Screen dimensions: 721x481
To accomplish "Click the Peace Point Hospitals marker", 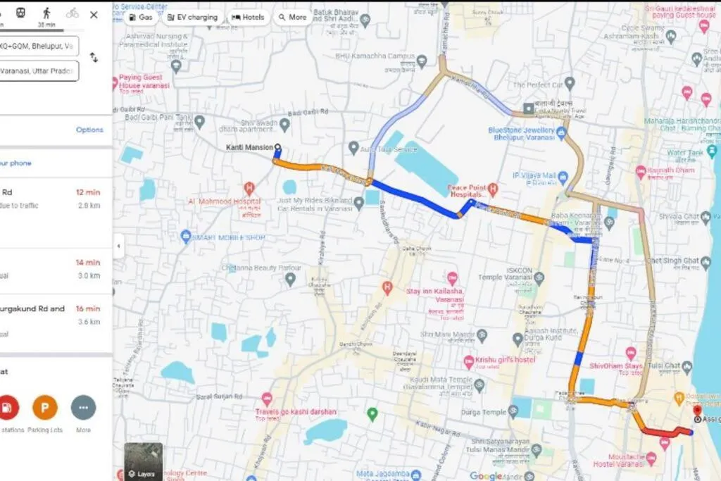I will [x=493, y=188].
